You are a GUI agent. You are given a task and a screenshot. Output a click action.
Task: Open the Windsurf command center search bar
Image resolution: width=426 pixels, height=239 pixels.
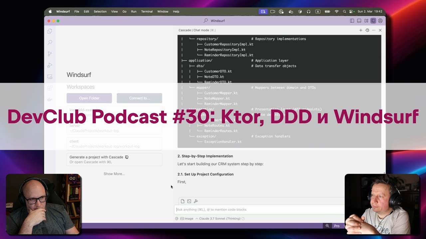(x=215, y=21)
